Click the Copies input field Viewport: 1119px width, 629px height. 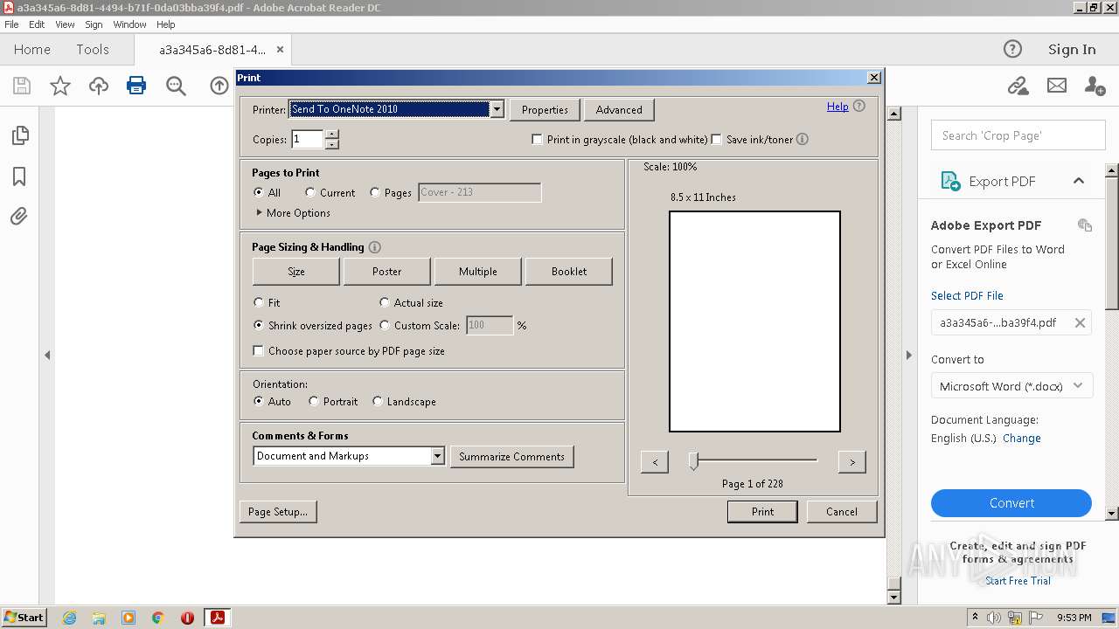click(x=308, y=139)
